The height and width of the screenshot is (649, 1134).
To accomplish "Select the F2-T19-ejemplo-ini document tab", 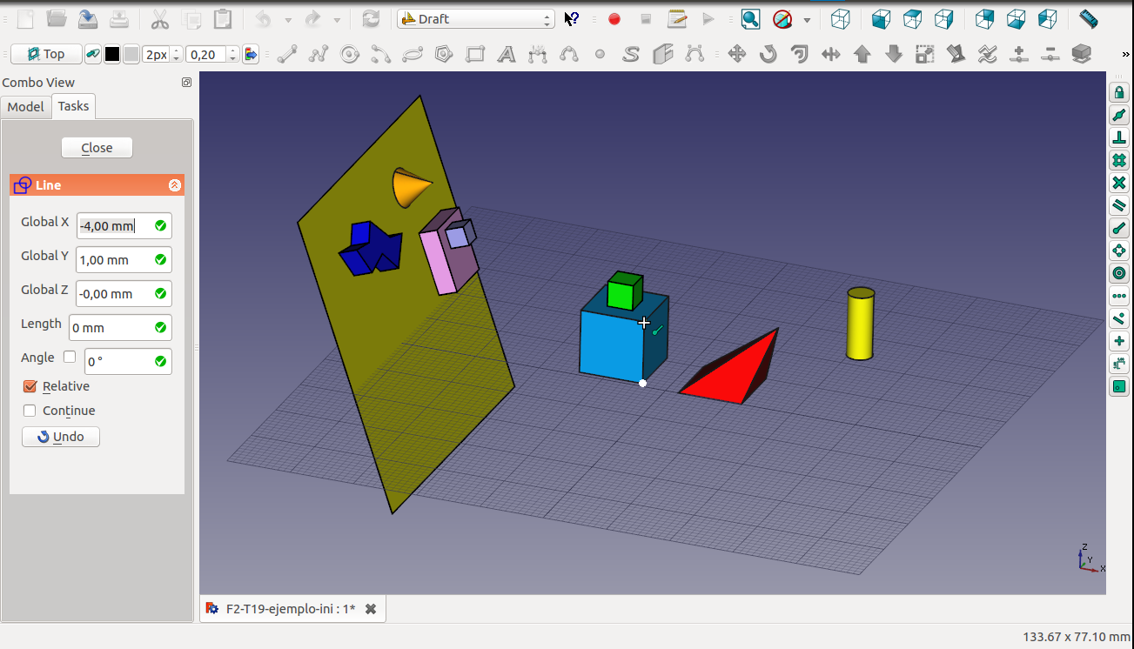I will click(290, 609).
